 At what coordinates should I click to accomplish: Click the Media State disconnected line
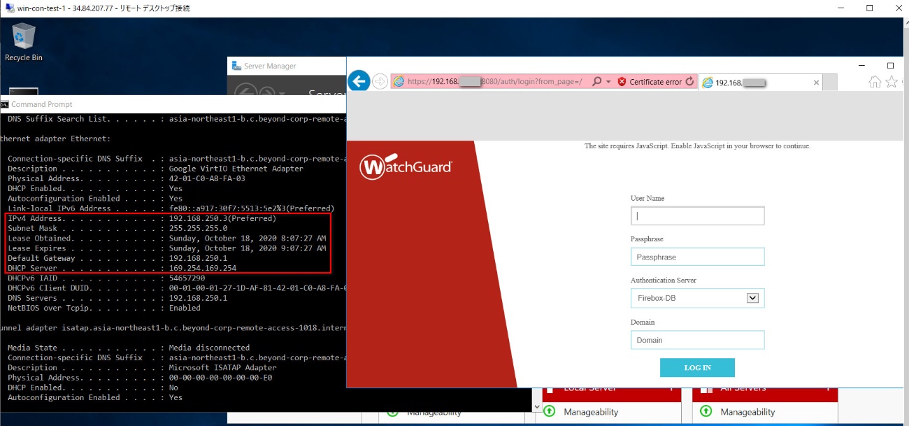coord(129,348)
